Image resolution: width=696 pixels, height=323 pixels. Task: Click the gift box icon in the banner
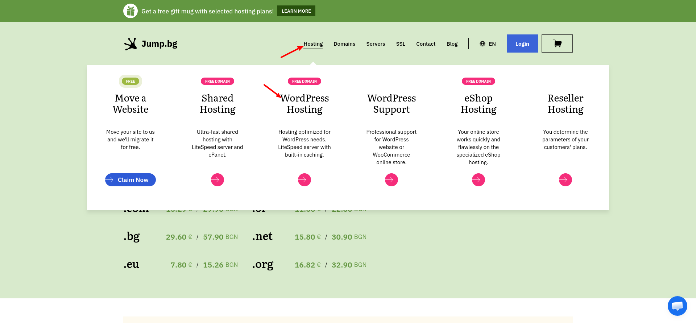coord(130,11)
